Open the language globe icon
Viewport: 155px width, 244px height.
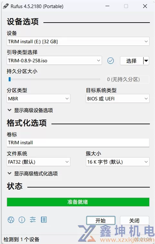coord(11,220)
